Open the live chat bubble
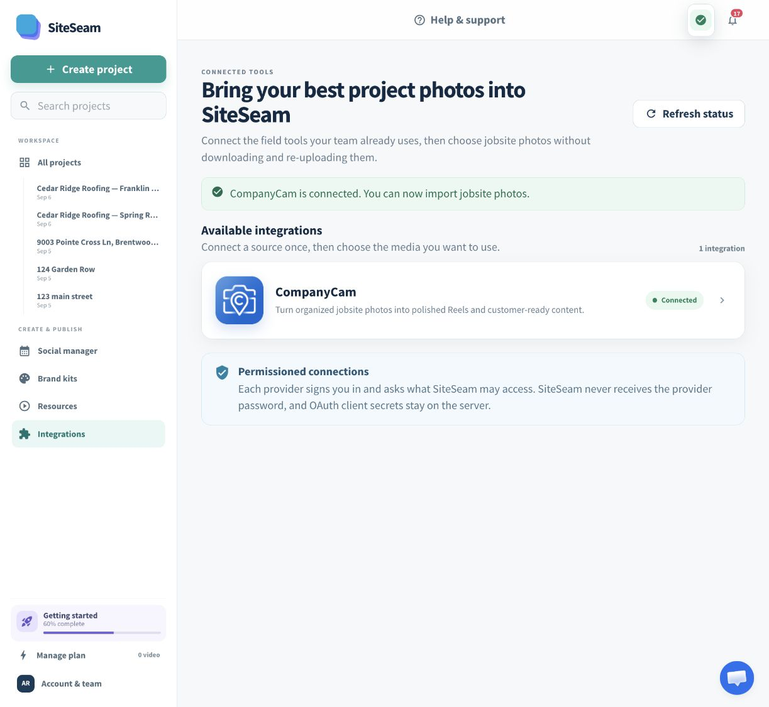 coord(737,678)
